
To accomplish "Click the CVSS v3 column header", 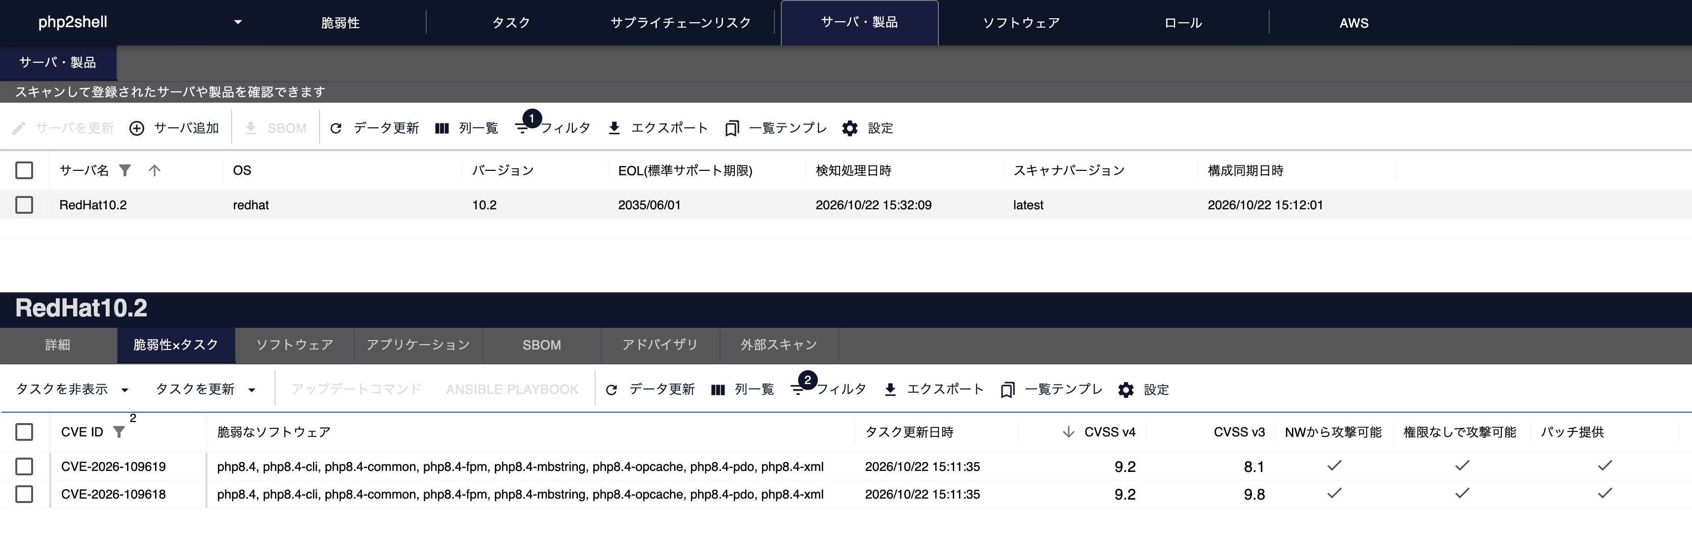I will [x=1239, y=432].
